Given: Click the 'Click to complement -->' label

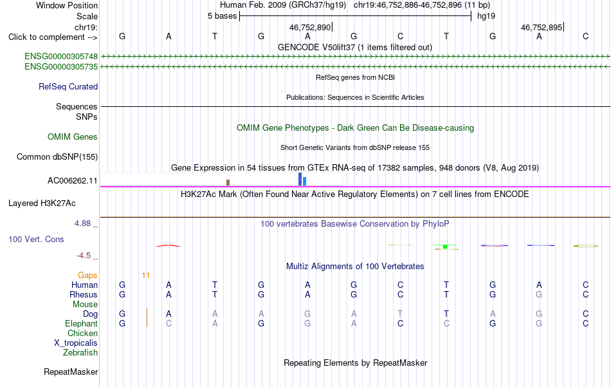Looking at the screenshot, I should [x=53, y=37].
